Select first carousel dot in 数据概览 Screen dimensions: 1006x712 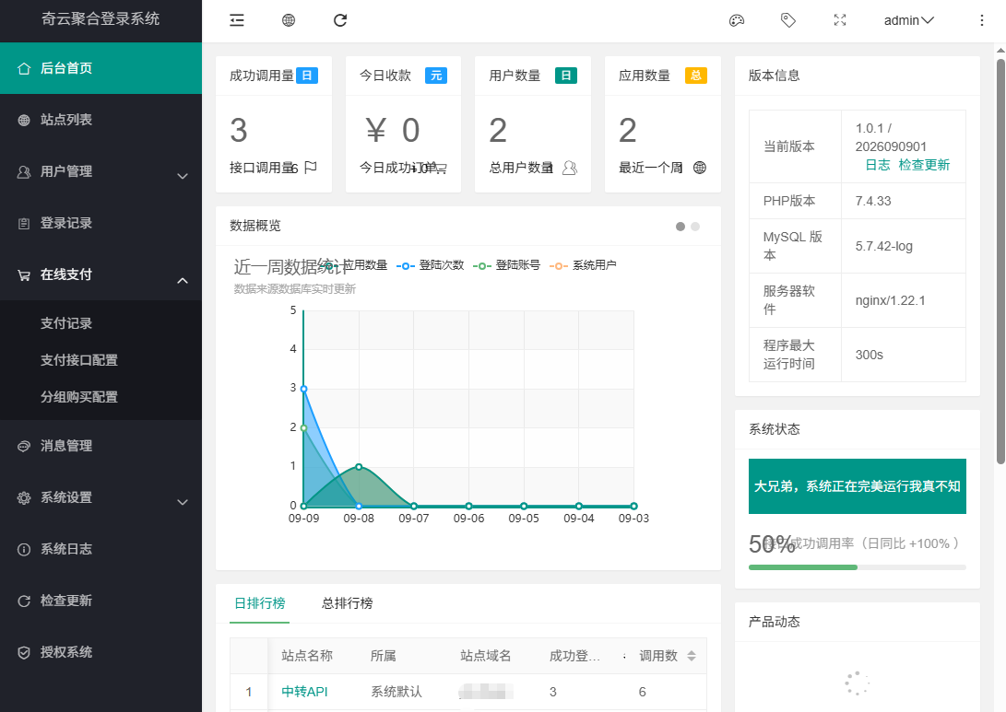pyautogui.click(x=681, y=227)
